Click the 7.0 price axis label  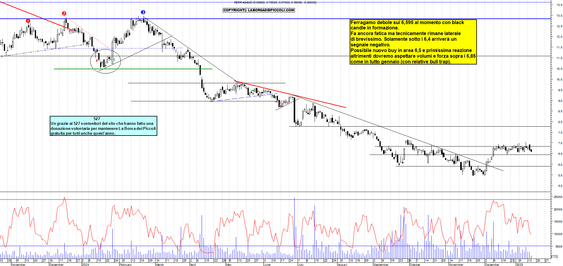[x=560, y=143]
